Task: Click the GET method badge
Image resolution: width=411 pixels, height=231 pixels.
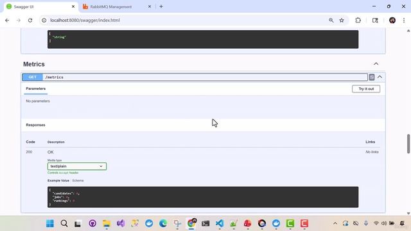Action: click(33, 77)
